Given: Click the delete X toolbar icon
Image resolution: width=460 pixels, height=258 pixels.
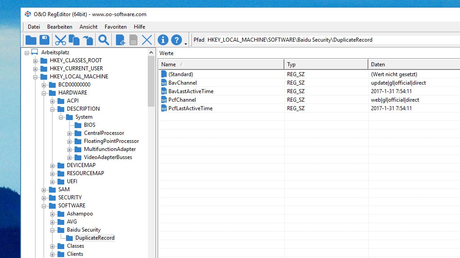Looking at the screenshot, I should pyautogui.click(x=147, y=40).
